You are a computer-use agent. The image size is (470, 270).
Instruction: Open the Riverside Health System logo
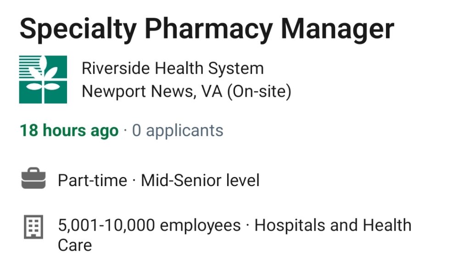click(x=43, y=79)
